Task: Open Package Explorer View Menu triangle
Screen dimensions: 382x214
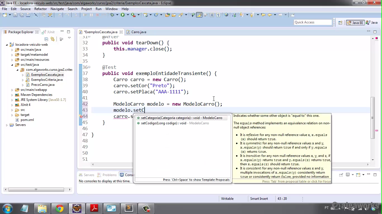Action: (69, 38)
